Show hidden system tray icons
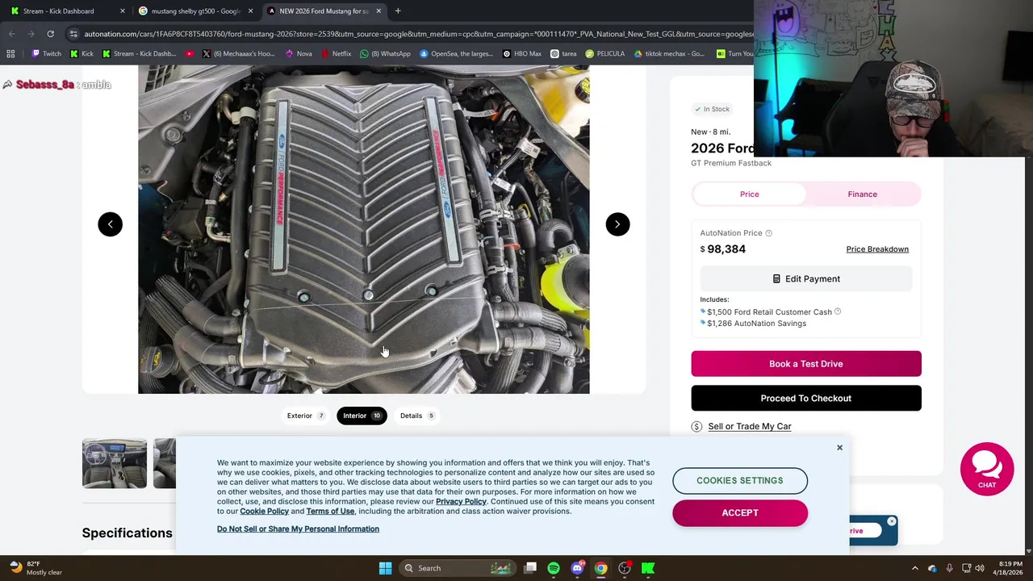1033x581 pixels. 914,568
